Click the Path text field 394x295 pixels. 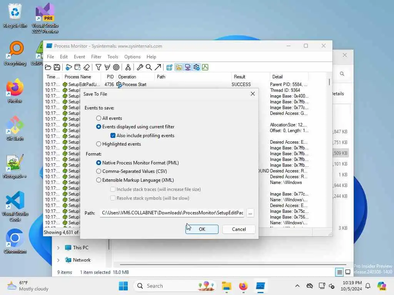pos(172,213)
